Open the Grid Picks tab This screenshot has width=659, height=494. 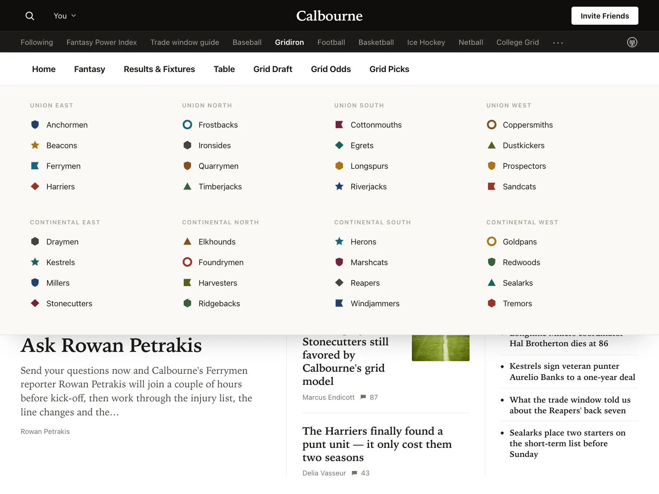[389, 69]
